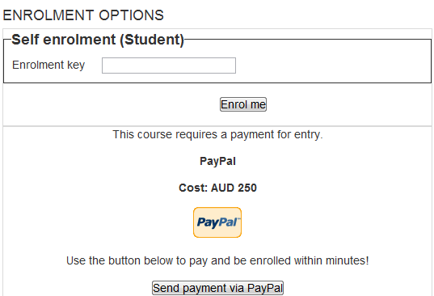Click the words 'Self enrolment' in legend
The image size is (434, 296).
[63, 40]
